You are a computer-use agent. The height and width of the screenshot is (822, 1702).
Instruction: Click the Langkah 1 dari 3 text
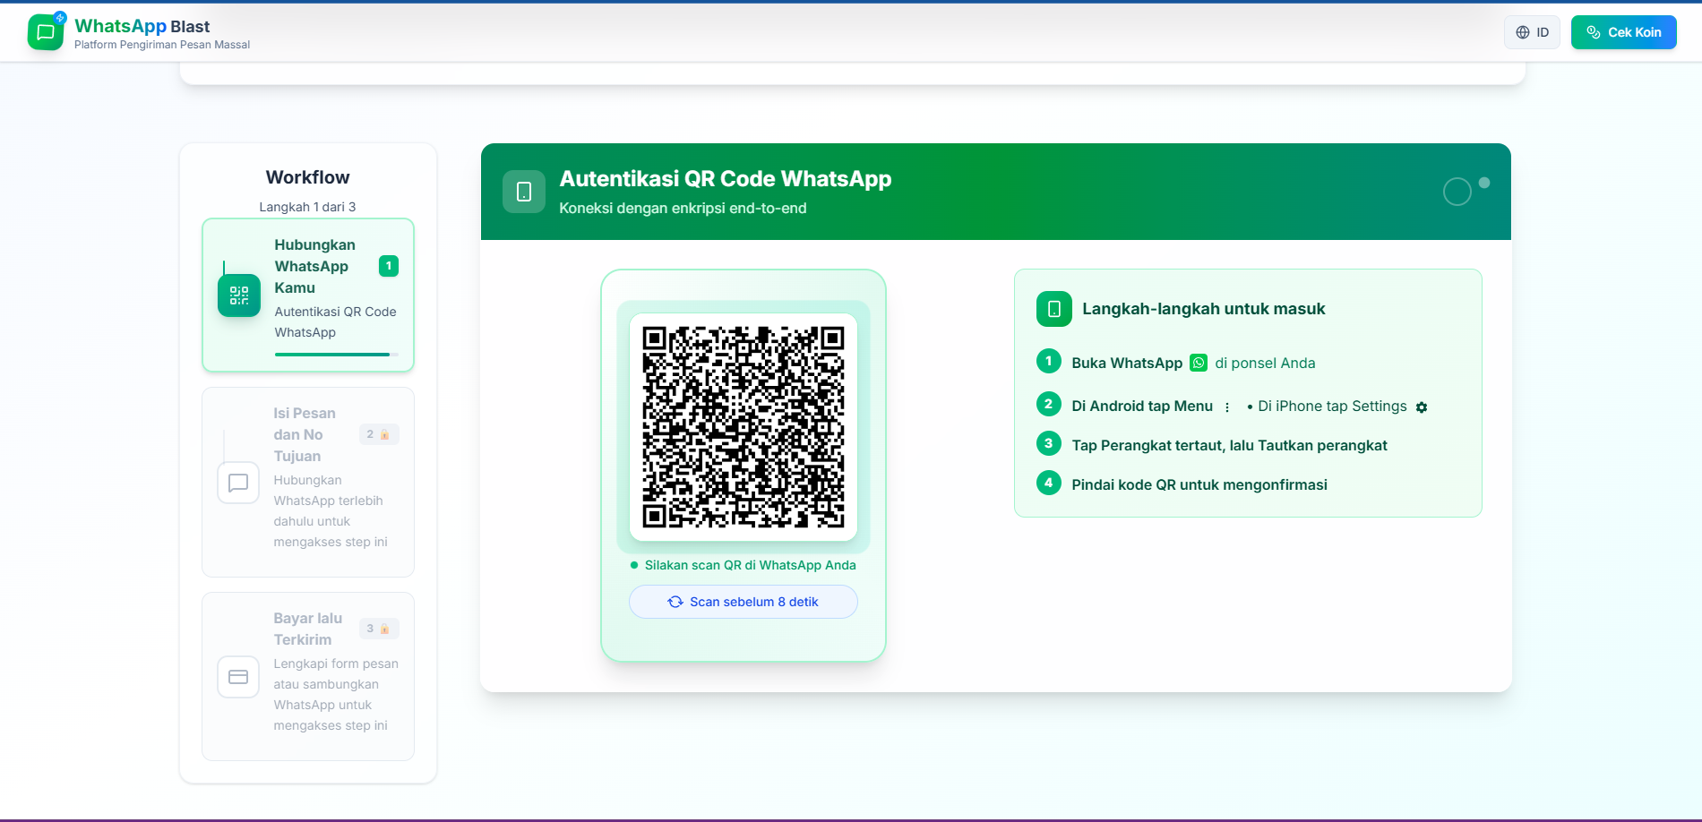pyautogui.click(x=308, y=207)
